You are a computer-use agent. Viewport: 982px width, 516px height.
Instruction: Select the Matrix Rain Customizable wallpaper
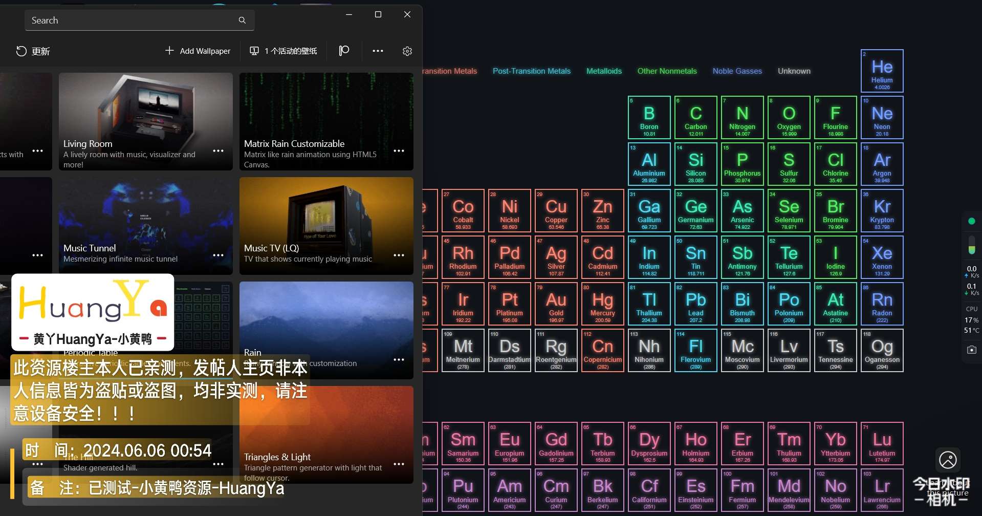click(326, 121)
